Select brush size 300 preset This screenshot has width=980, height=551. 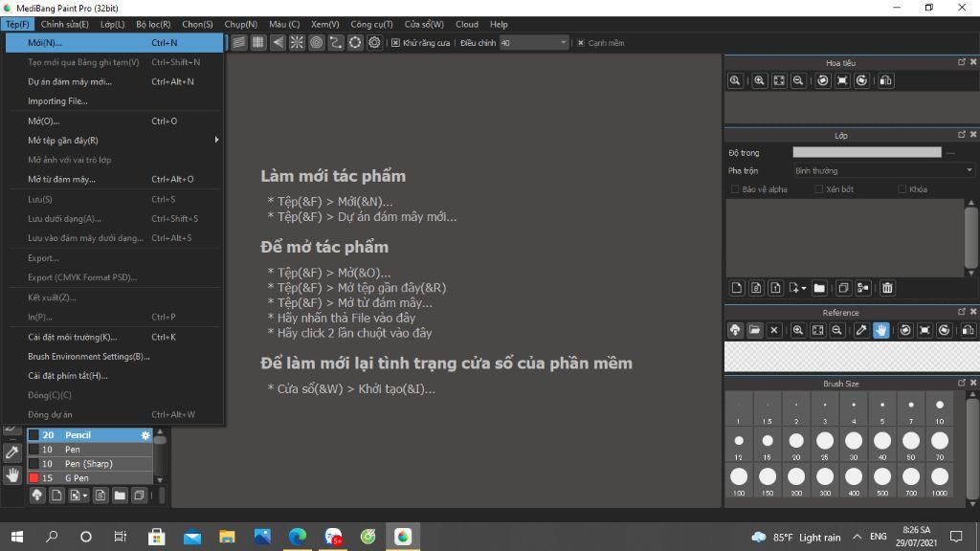824,481
